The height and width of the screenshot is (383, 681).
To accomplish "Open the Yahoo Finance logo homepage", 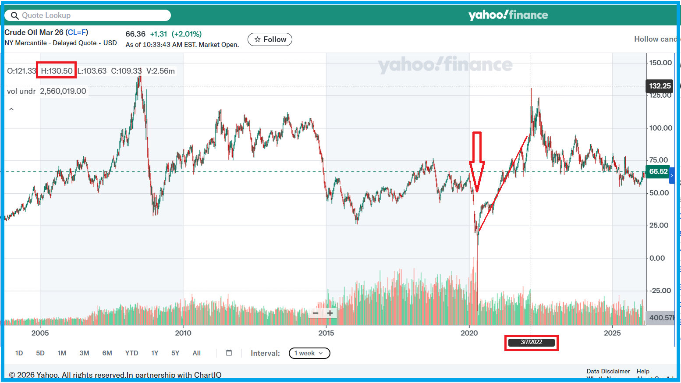I will 508,15.
